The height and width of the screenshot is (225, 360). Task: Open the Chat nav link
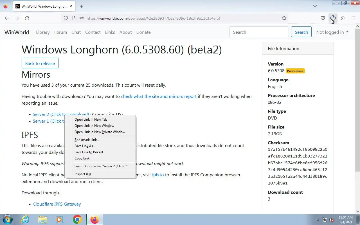76,32
